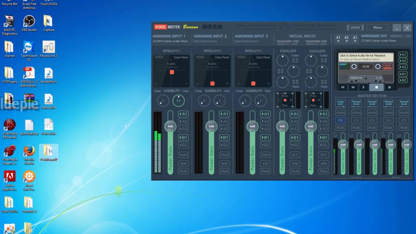Toggle B1 routing on Hardware Input 1
Viewport: 416px width, 234px height.
(x=183, y=137)
